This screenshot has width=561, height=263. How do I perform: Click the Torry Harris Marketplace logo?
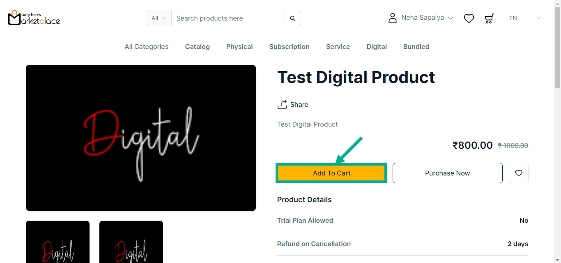[x=34, y=18]
